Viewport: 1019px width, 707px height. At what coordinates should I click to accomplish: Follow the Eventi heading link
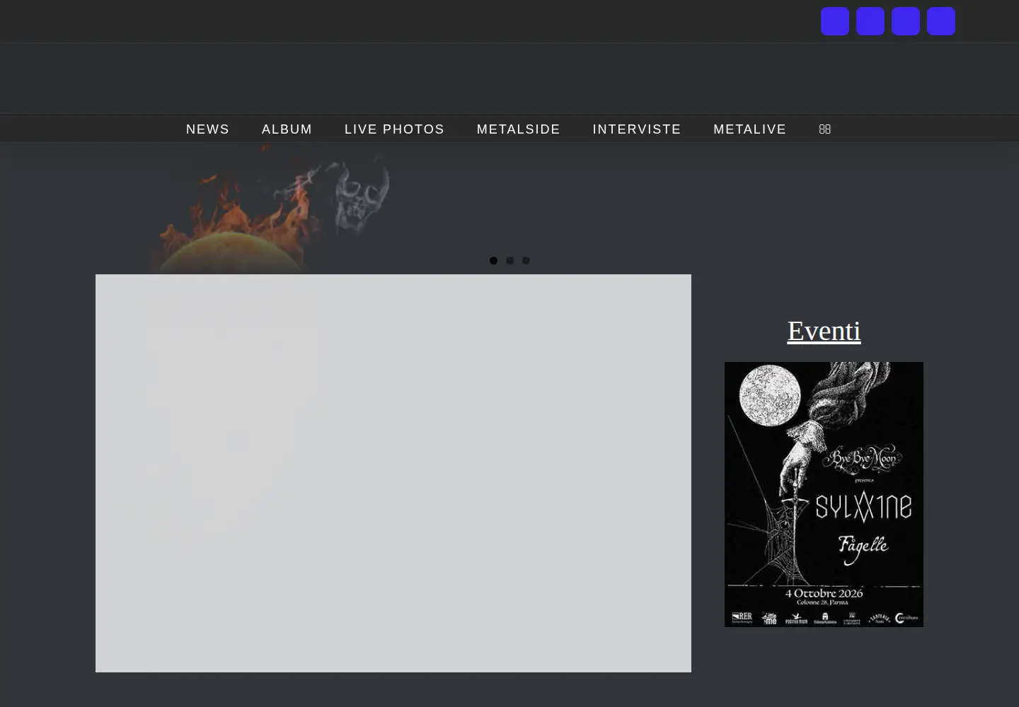[x=824, y=331]
